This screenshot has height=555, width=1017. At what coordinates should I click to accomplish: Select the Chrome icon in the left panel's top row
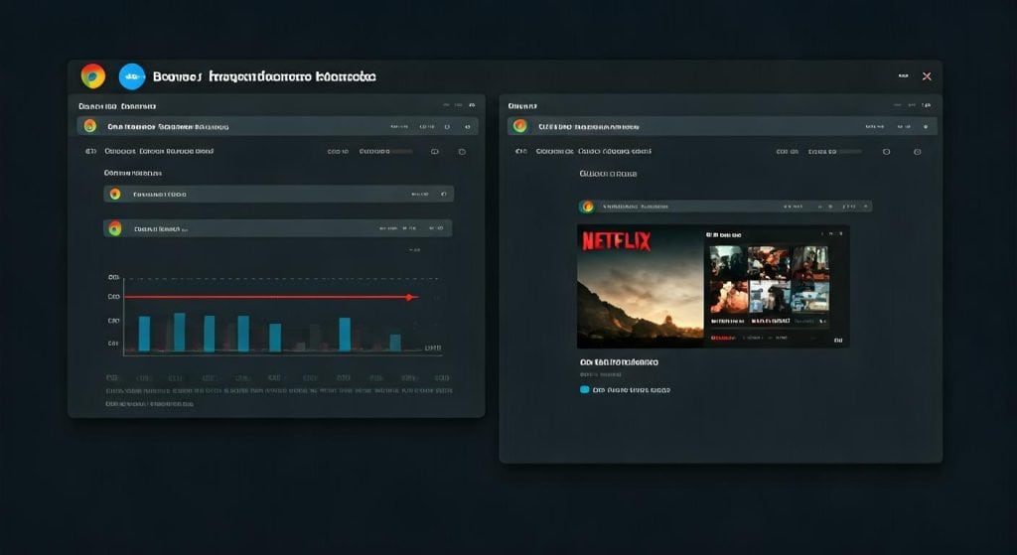click(90, 126)
